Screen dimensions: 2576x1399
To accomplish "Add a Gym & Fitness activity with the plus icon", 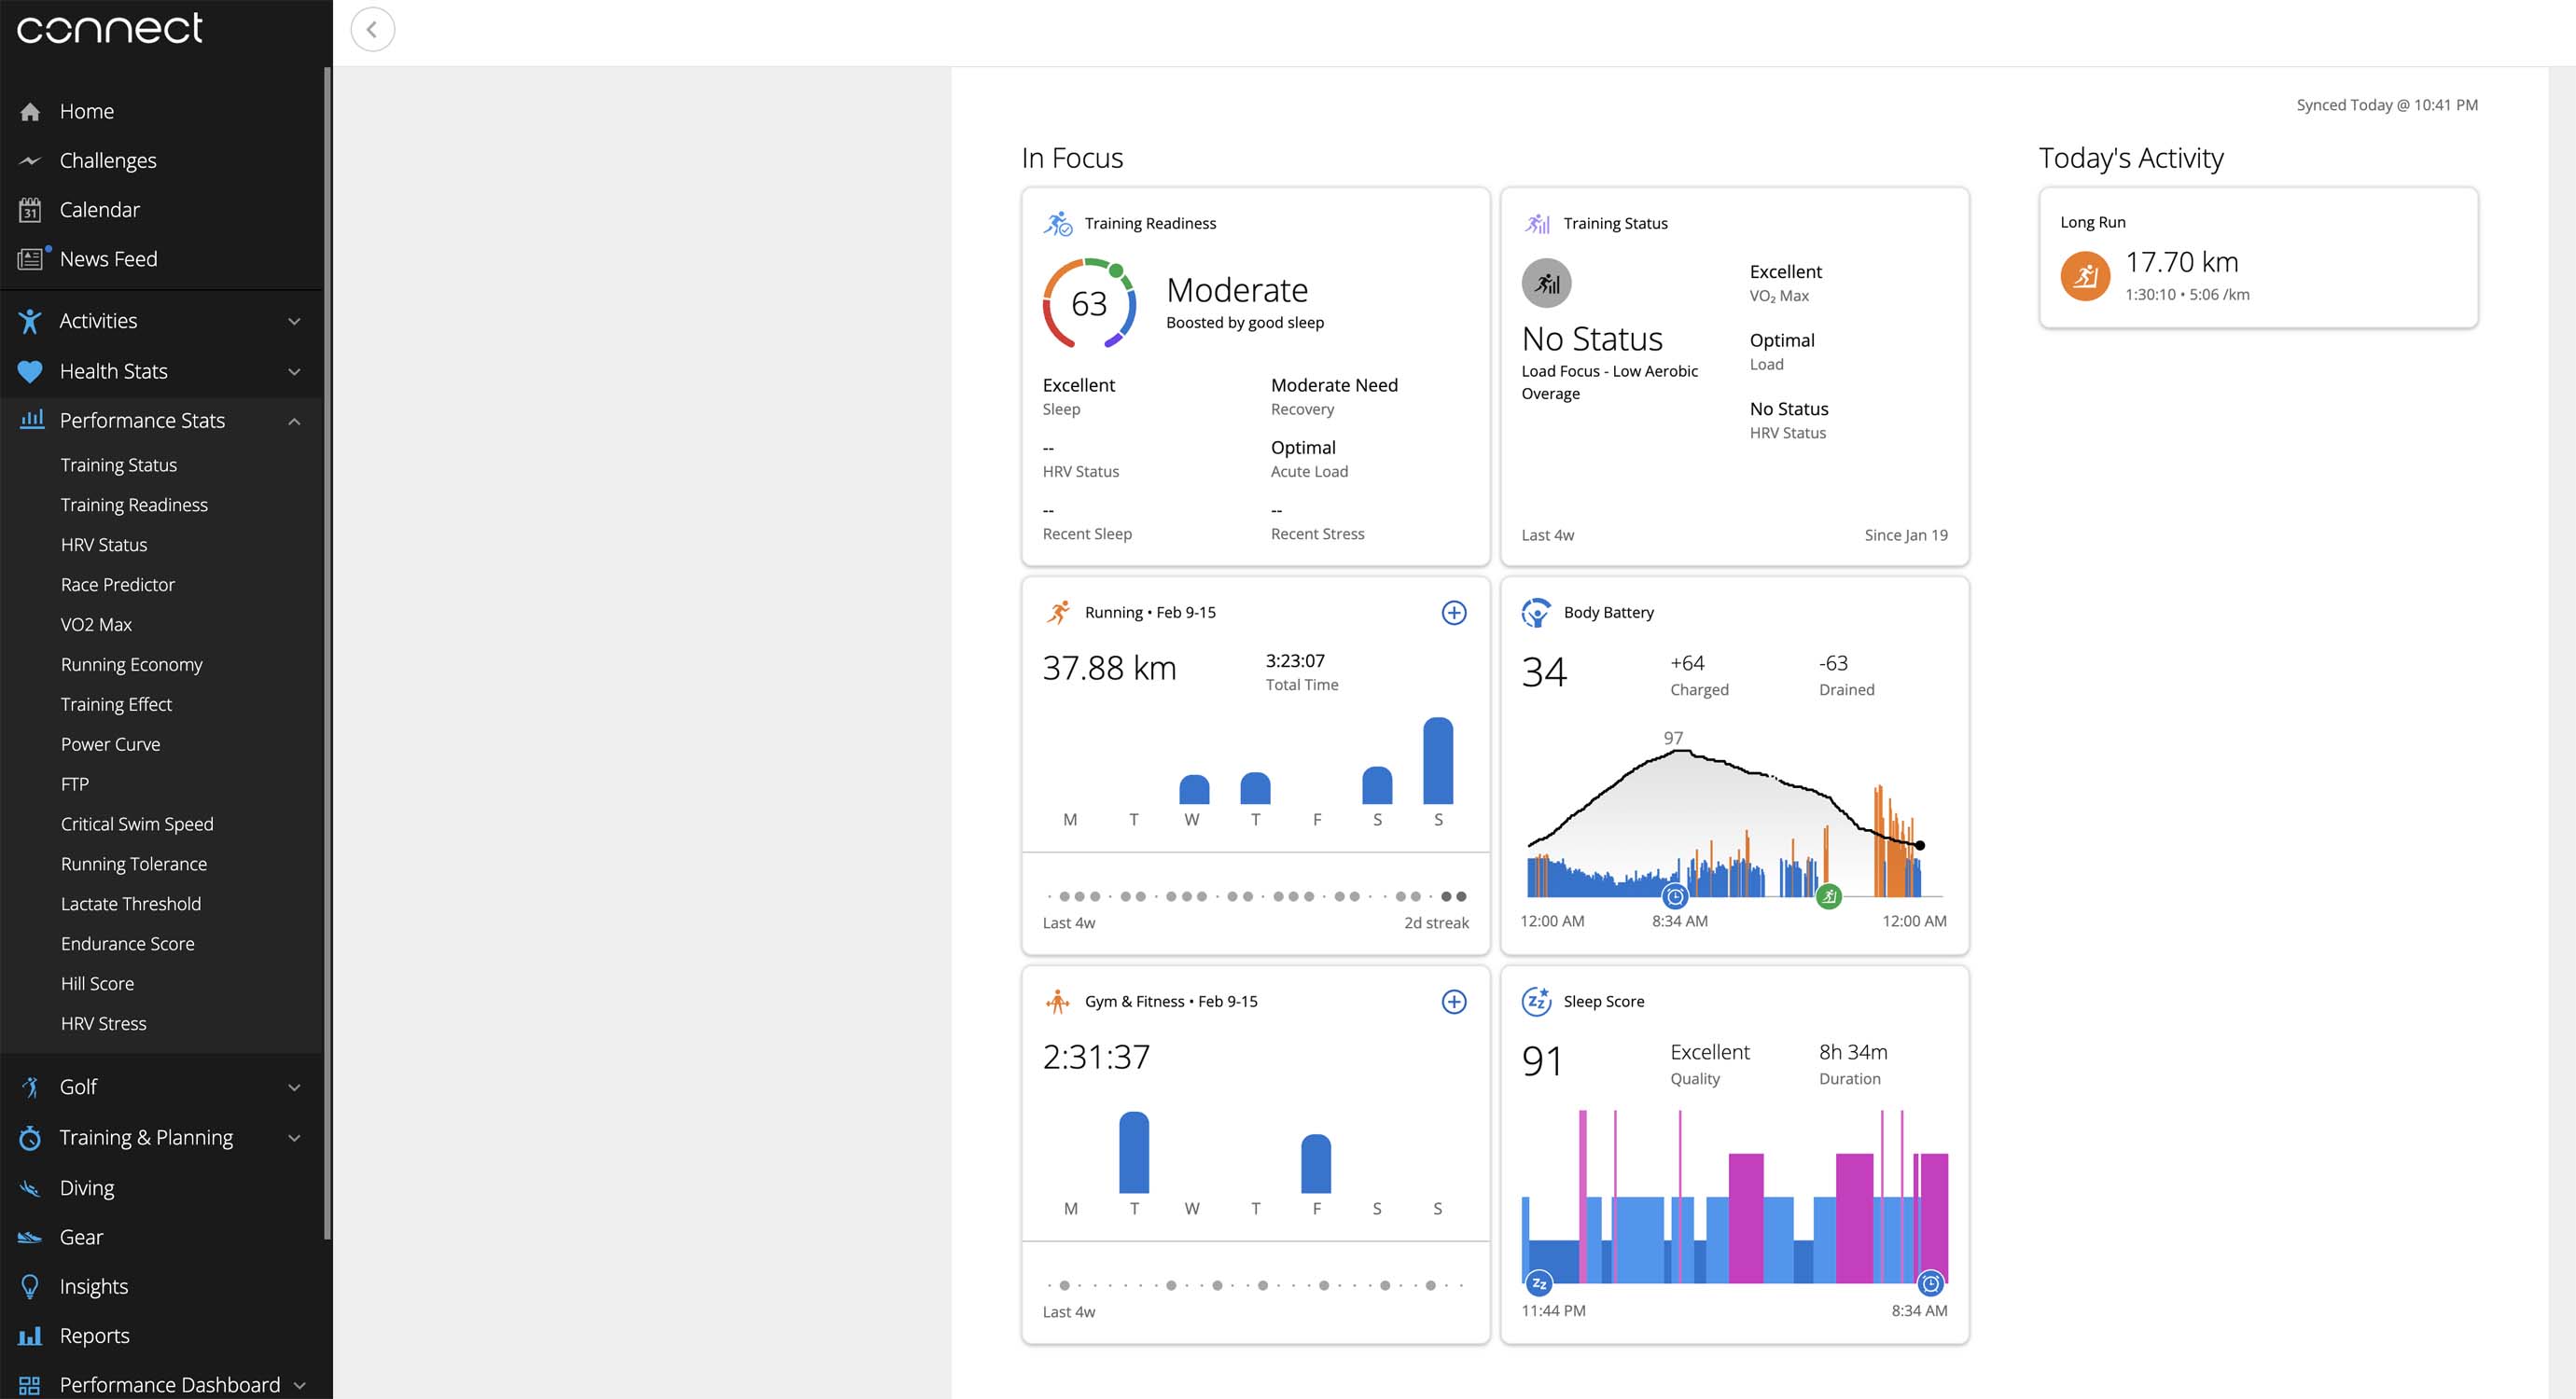I will (1453, 1002).
